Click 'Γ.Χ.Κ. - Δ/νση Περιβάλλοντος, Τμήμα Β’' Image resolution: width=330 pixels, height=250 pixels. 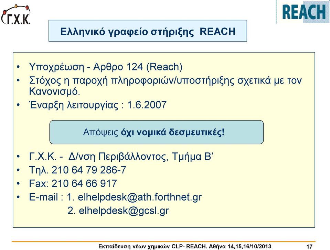121,157
